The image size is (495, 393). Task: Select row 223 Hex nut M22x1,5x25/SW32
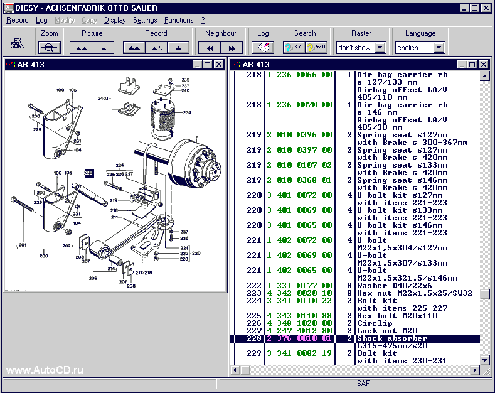coord(355,293)
